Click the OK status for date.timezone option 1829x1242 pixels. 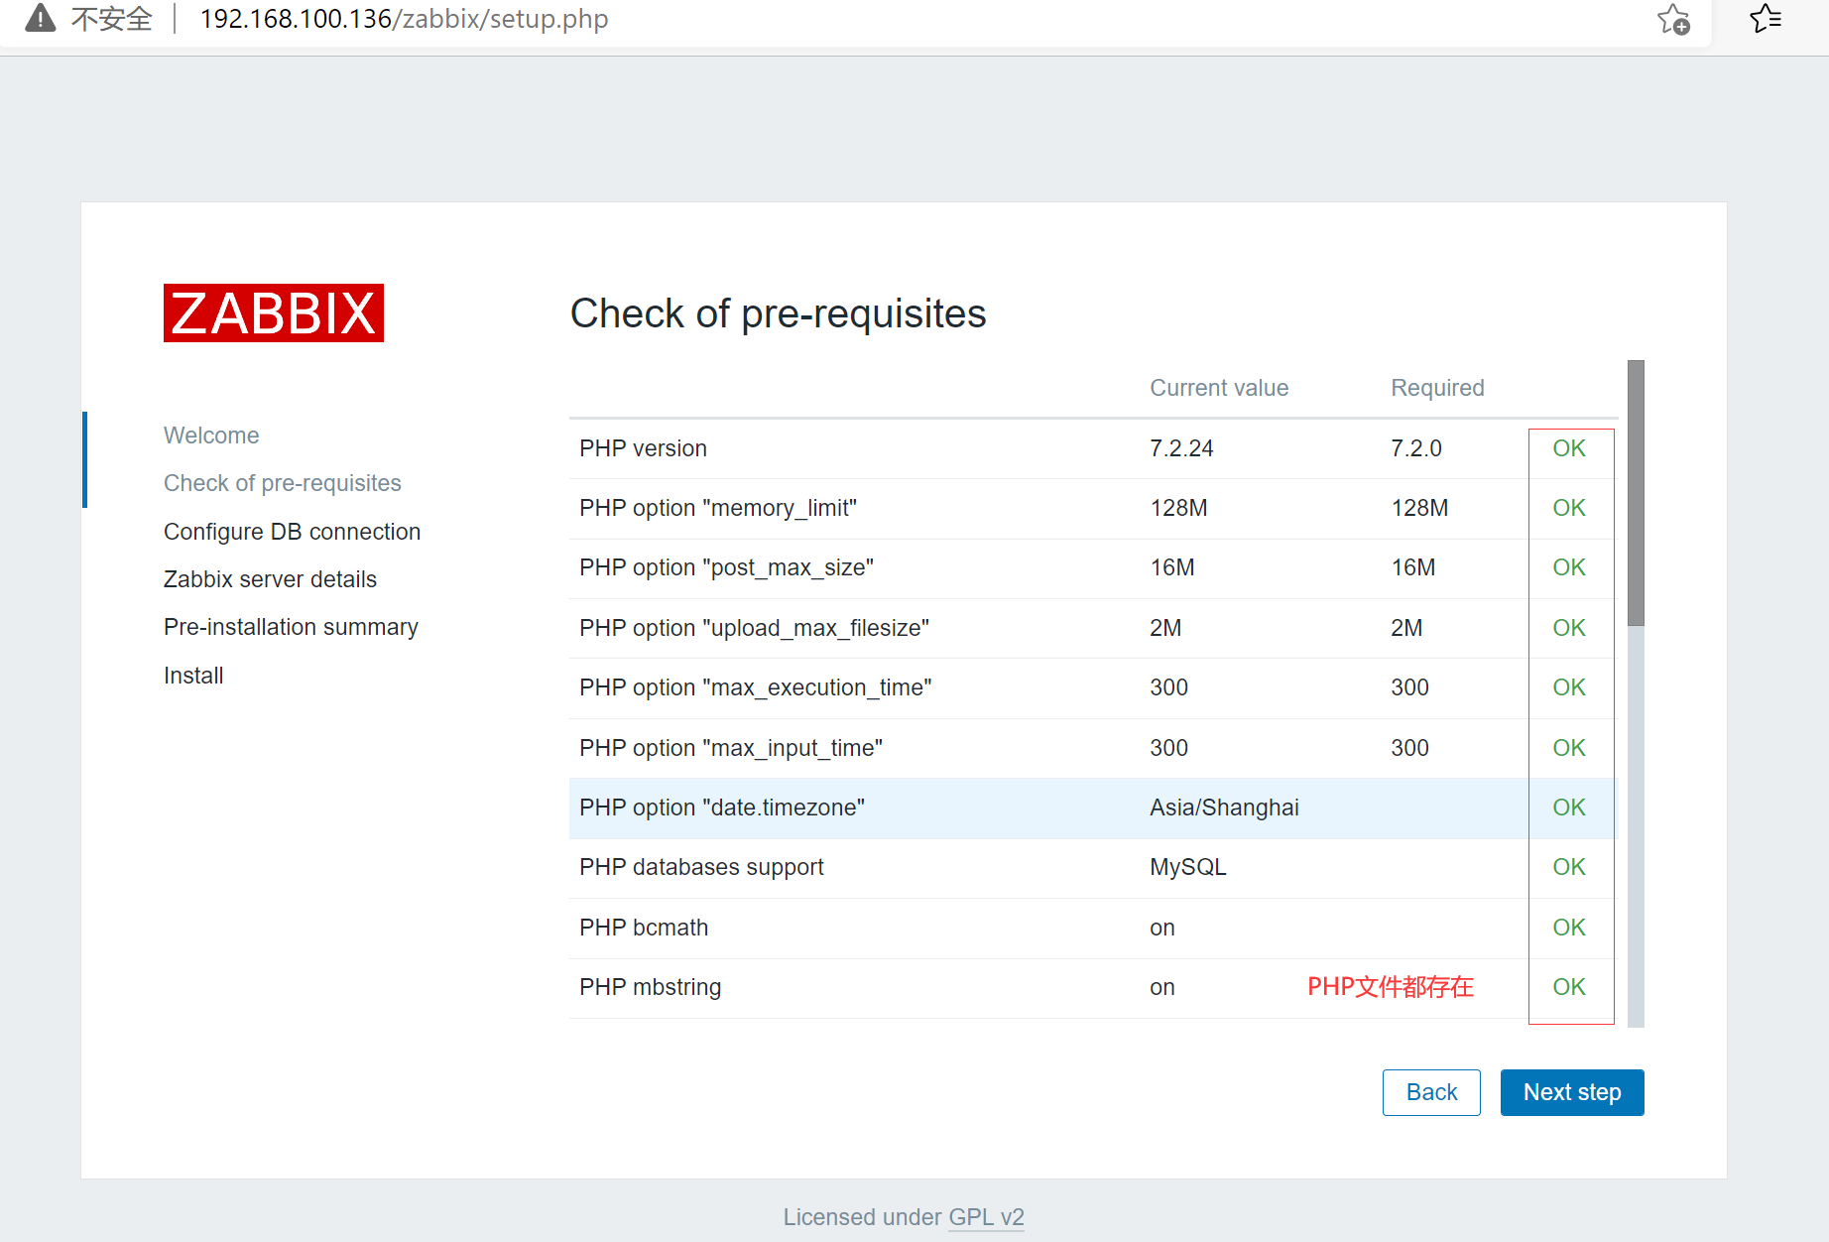pyautogui.click(x=1568, y=807)
